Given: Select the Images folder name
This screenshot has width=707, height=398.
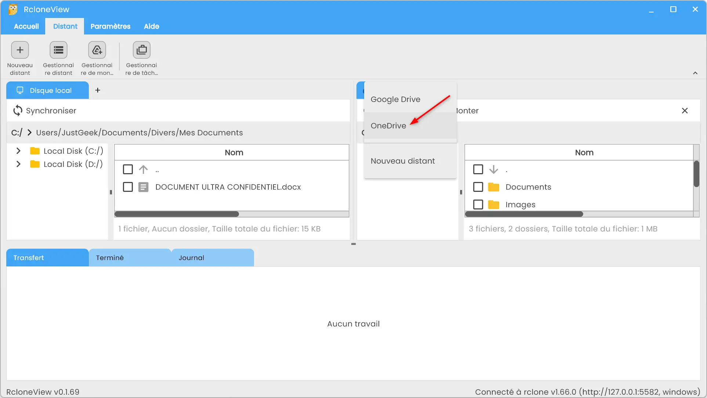Looking at the screenshot, I should click(x=520, y=205).
